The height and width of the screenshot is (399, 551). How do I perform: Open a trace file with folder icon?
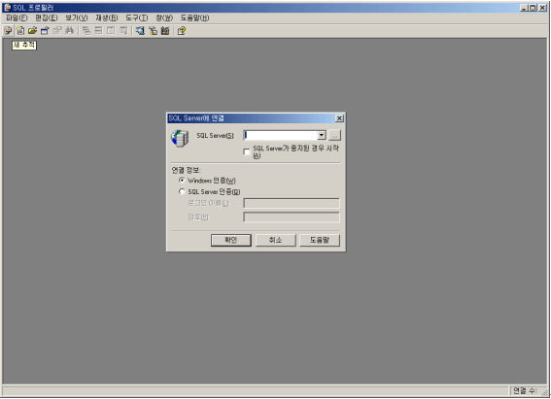coord(32,31)
